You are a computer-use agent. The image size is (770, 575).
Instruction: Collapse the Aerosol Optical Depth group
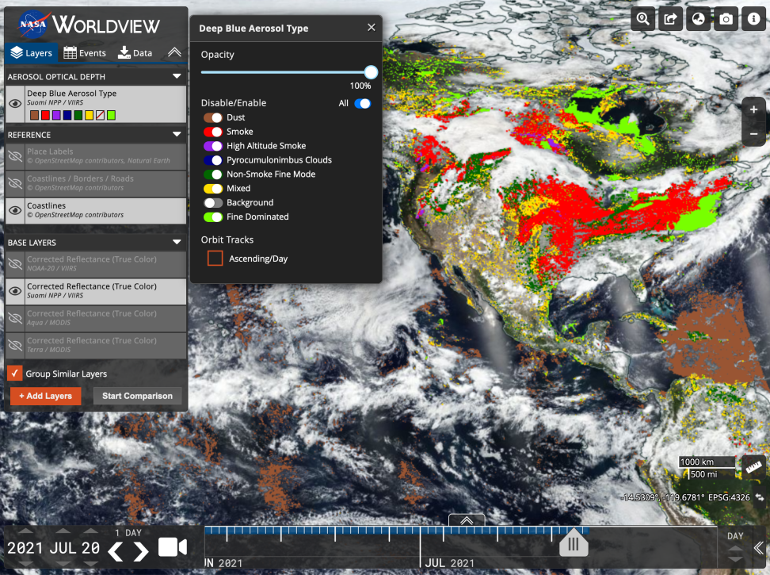[177, 76]
